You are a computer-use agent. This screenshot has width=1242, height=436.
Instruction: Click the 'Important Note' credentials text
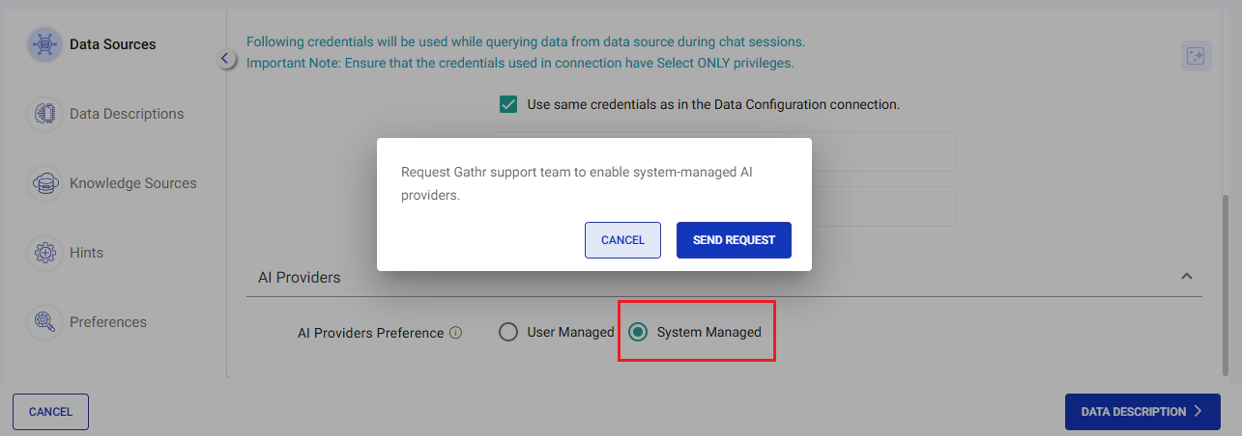[520, 63]
